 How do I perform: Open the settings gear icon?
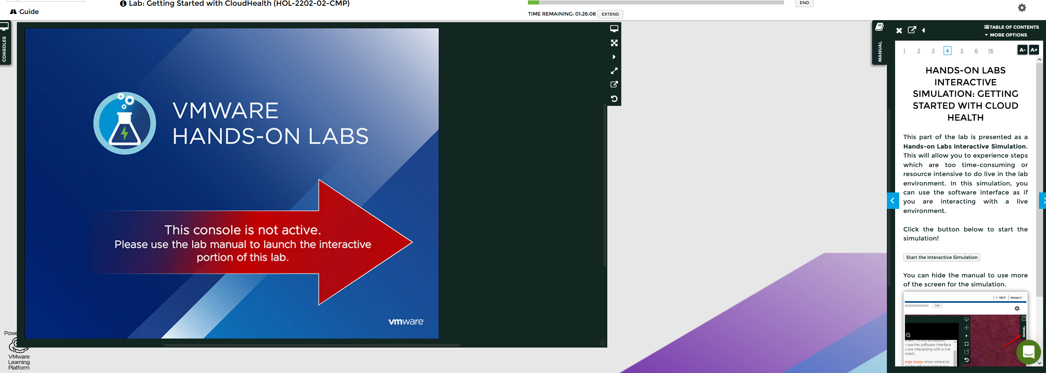(x=1022, y=7)
